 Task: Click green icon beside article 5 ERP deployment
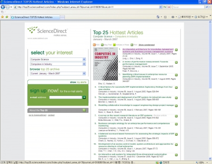tap(176, 98)
